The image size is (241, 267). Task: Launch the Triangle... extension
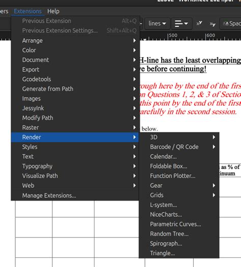(x=179, y=253)
